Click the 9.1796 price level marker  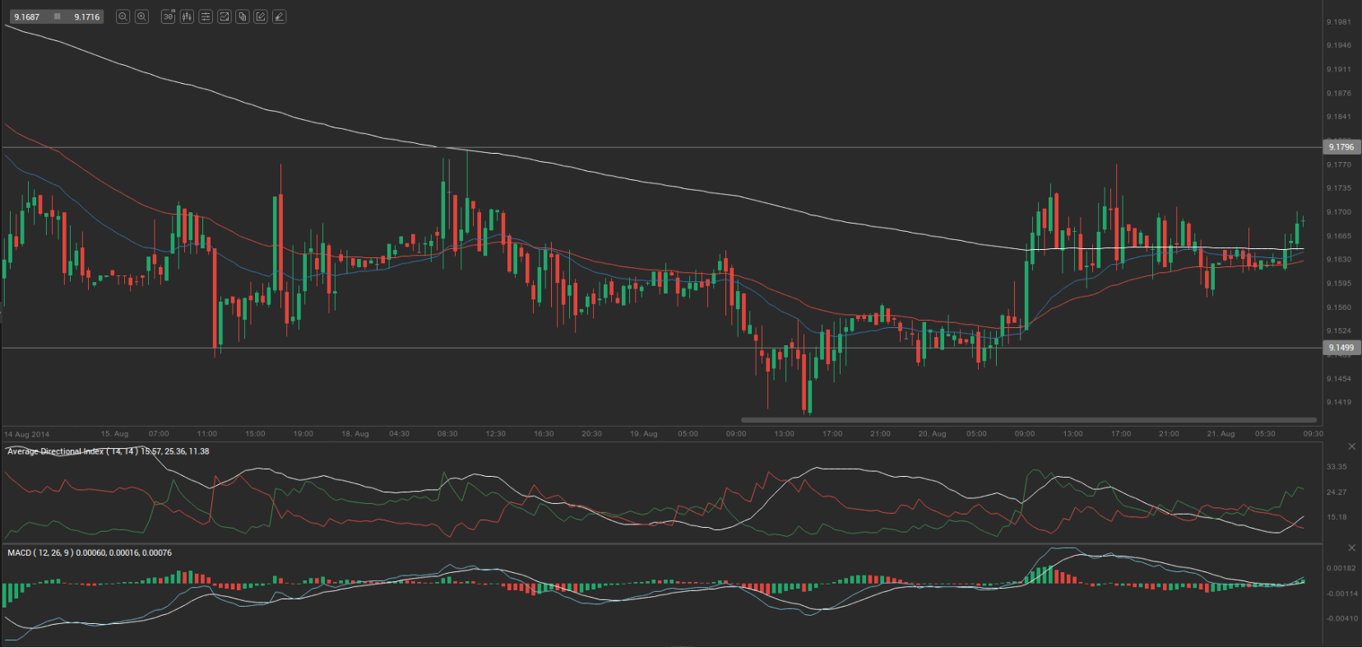click(1341, 147)
